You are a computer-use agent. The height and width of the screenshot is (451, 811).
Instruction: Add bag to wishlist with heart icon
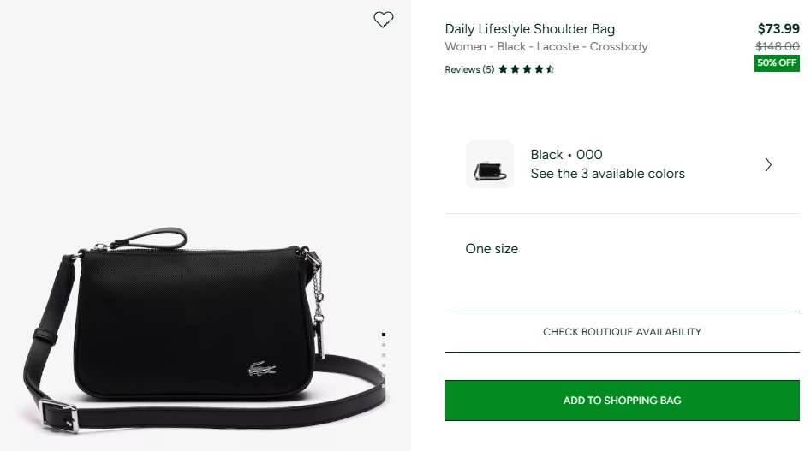[384, 20]
